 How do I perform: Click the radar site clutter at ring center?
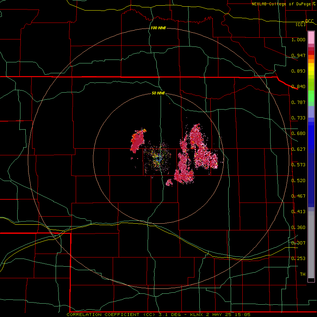[158, 158]
